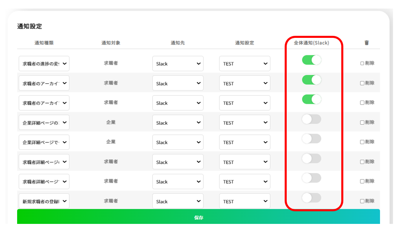Open TEST setting dropdown in 求職者の進捗の変 row
Image resolution: width=404 pixels, height=230 pixels.
[x=245, y=64]
